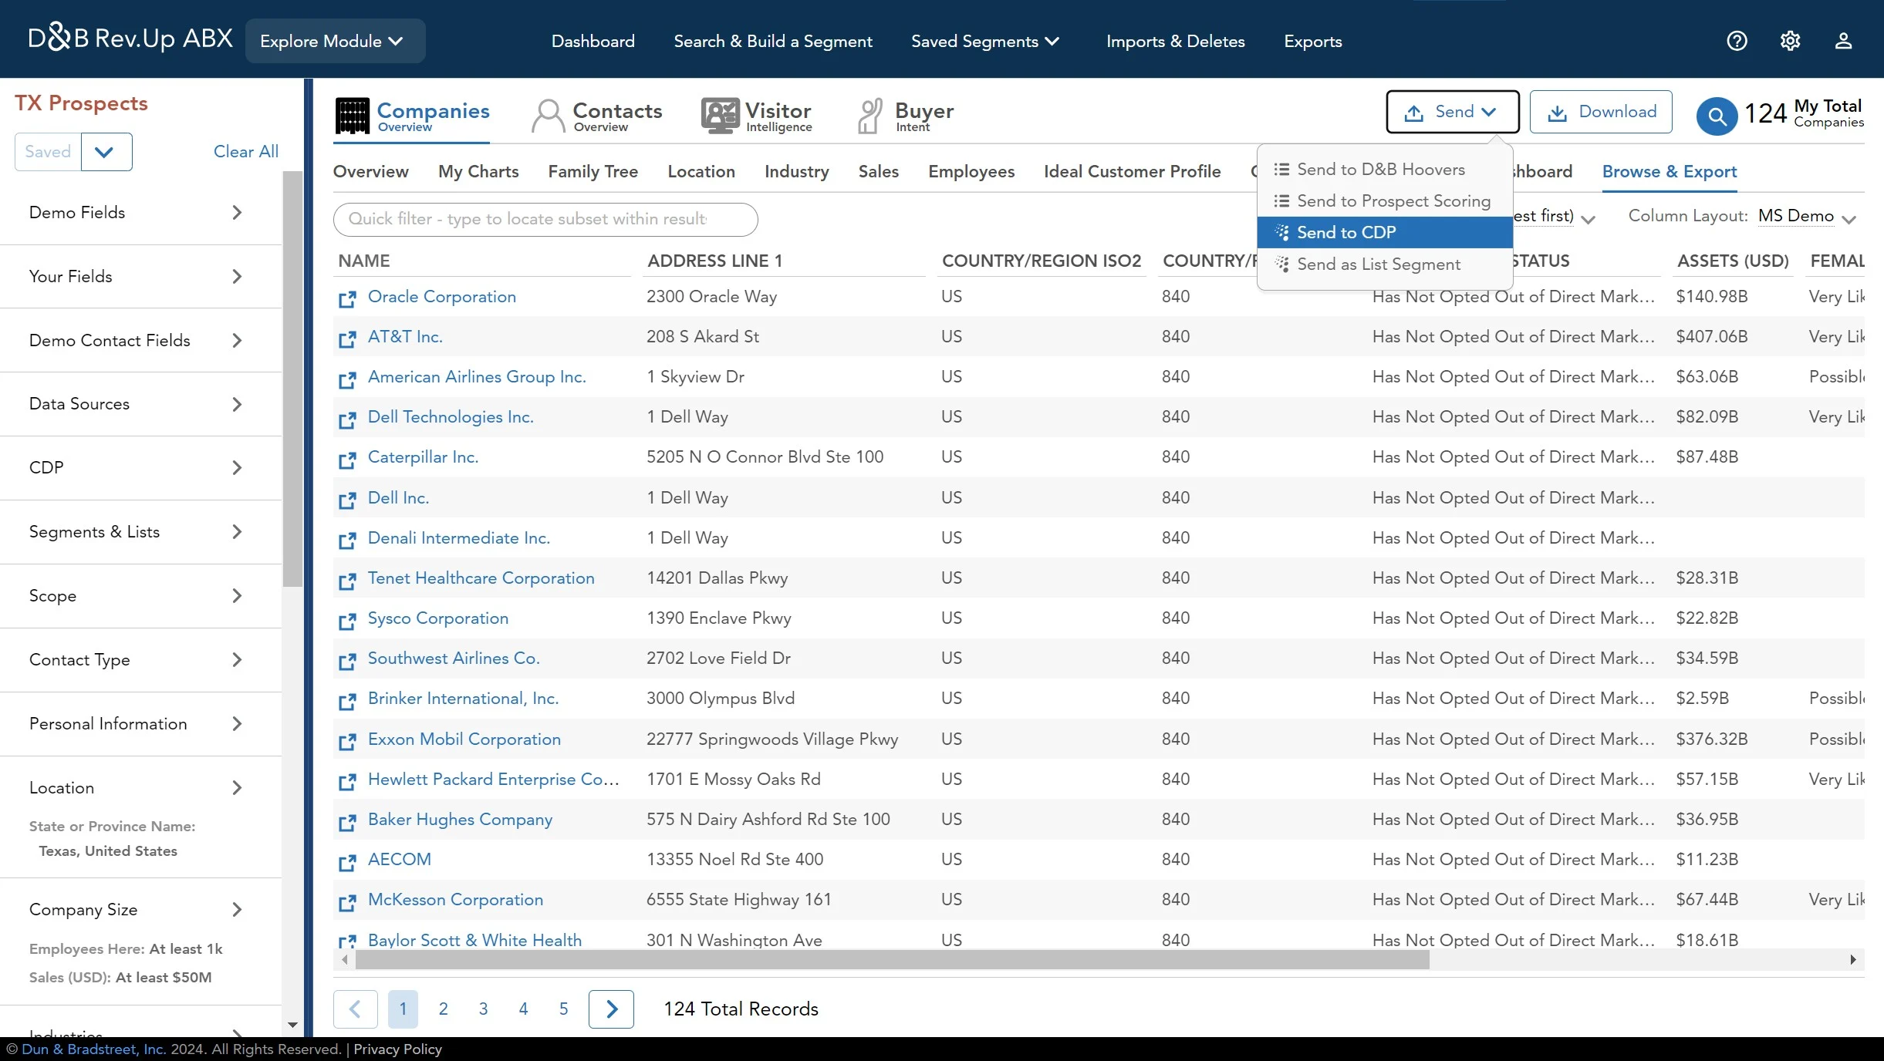Open Hewlett Packard Enterprise external link icon

coord(347,781)
